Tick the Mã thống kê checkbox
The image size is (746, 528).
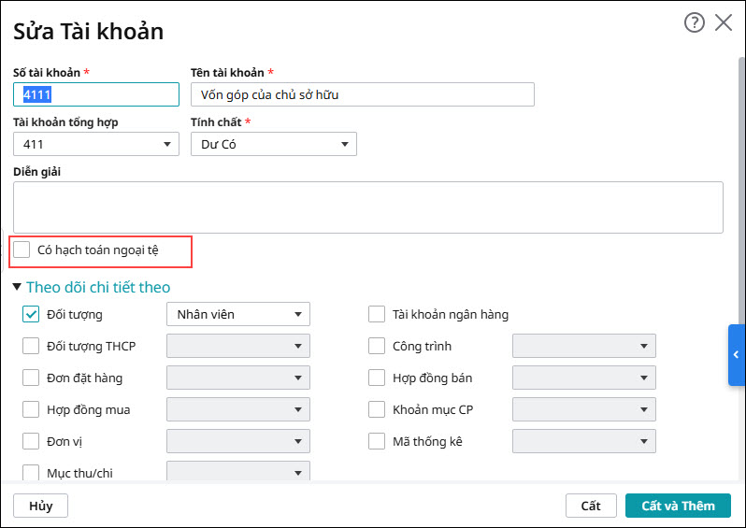click(377, 441)
